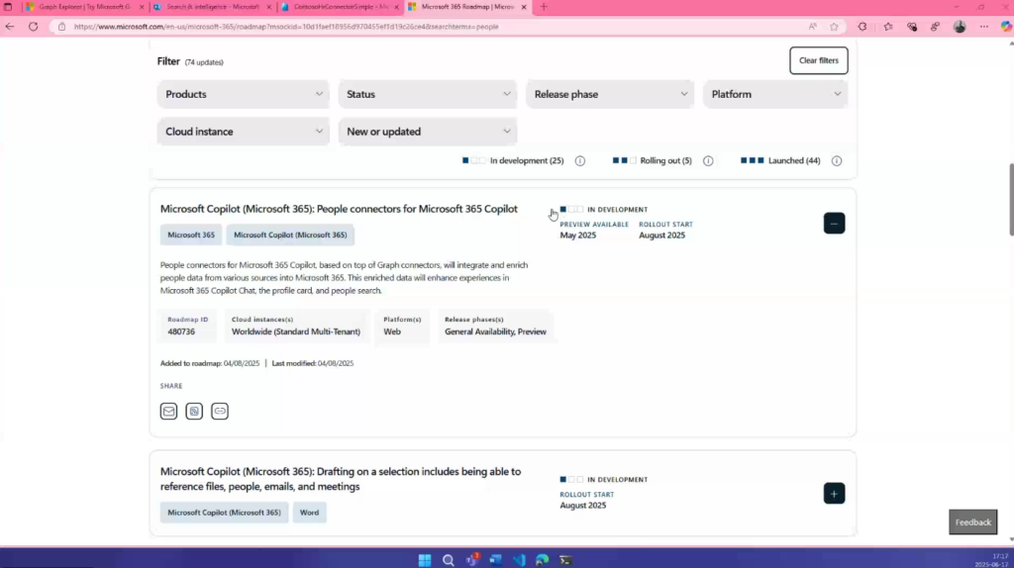Screen dimensions: 1014x568
Task: Click Microsoft 365 tag on People connectors
Action: click(191, 235)
